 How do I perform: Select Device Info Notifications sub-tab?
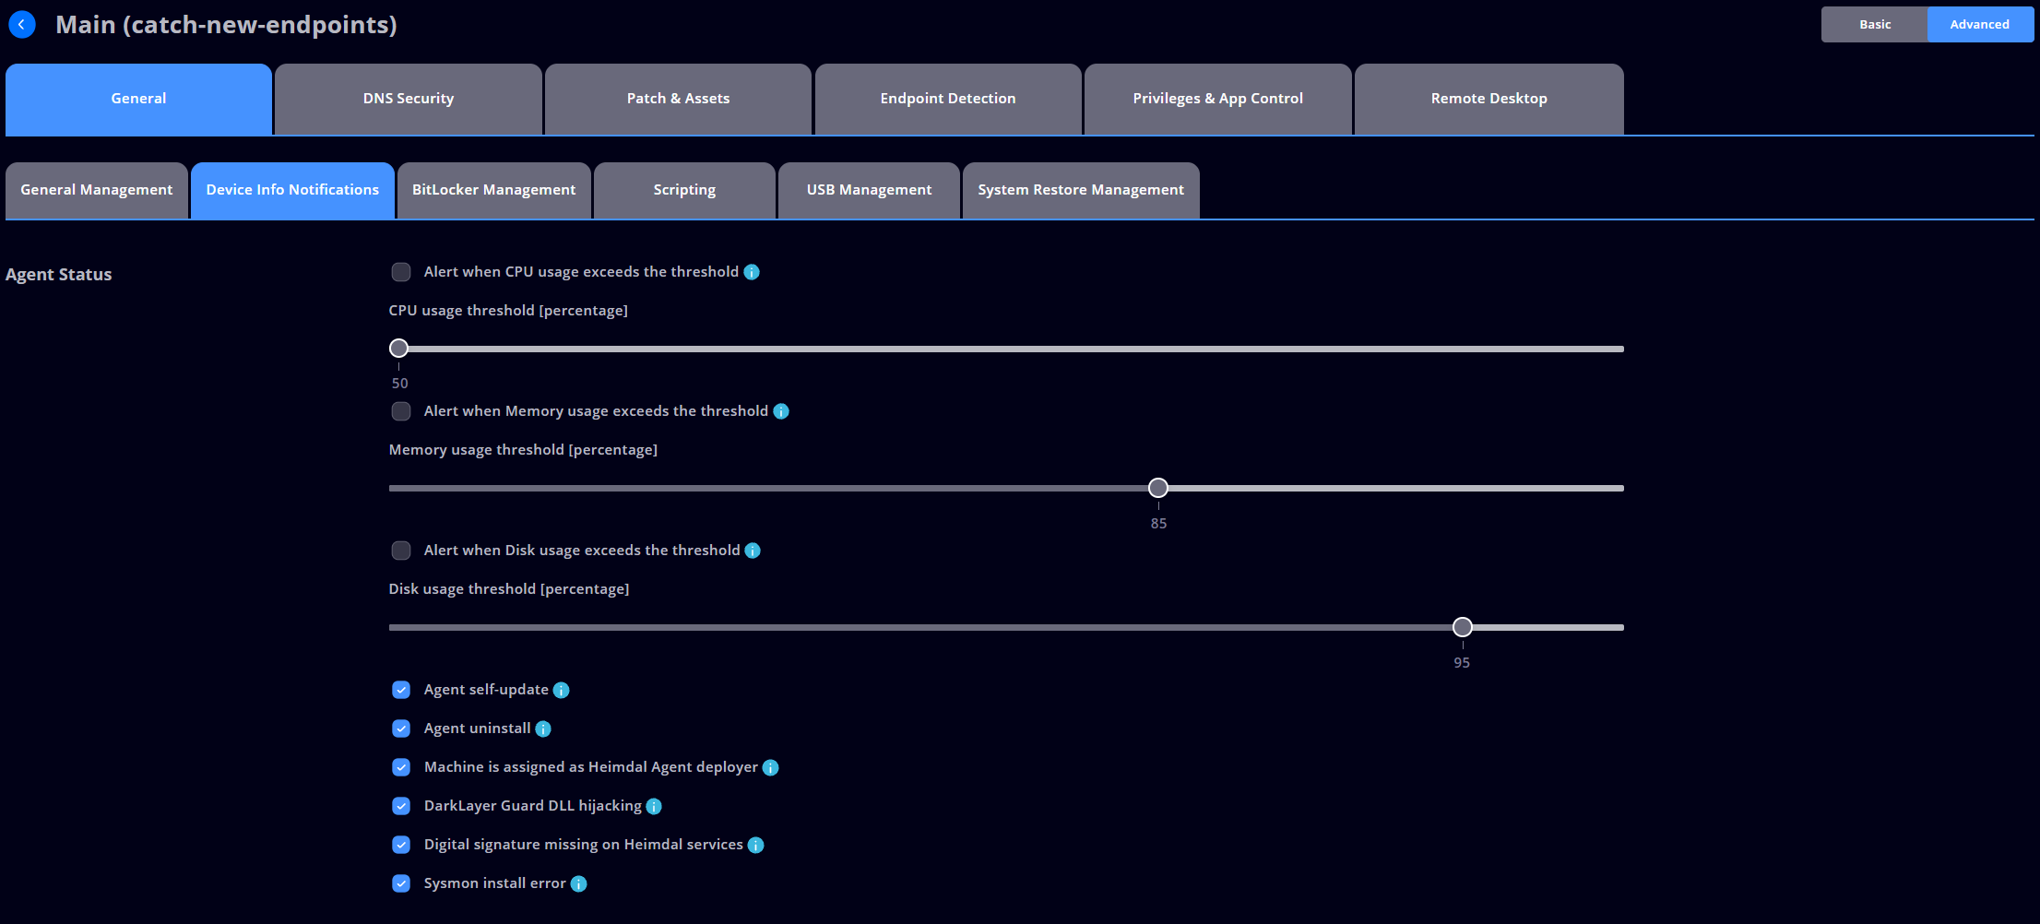click(x=292, y=190)
